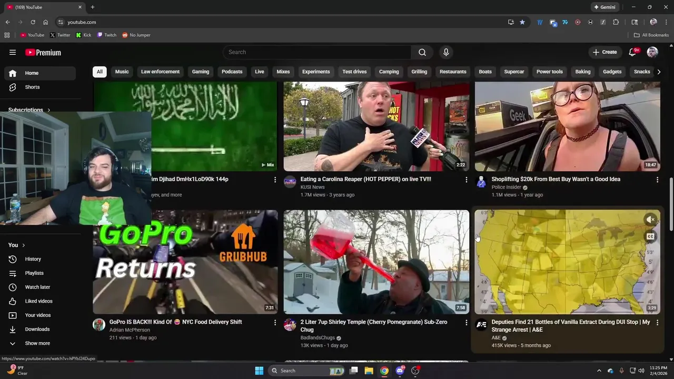Click the browser home button
Screen dimensions: 674x379
click(45, 22)
